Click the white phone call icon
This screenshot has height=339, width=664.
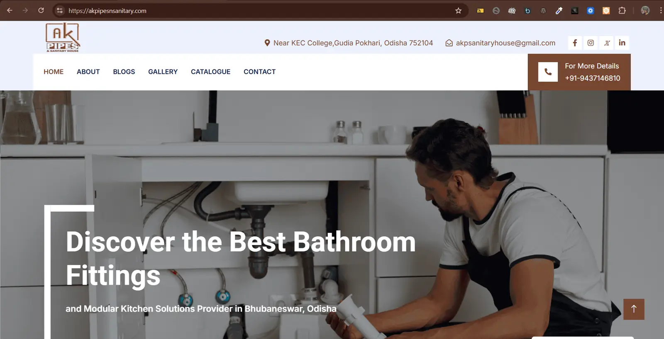coord(548,72)
